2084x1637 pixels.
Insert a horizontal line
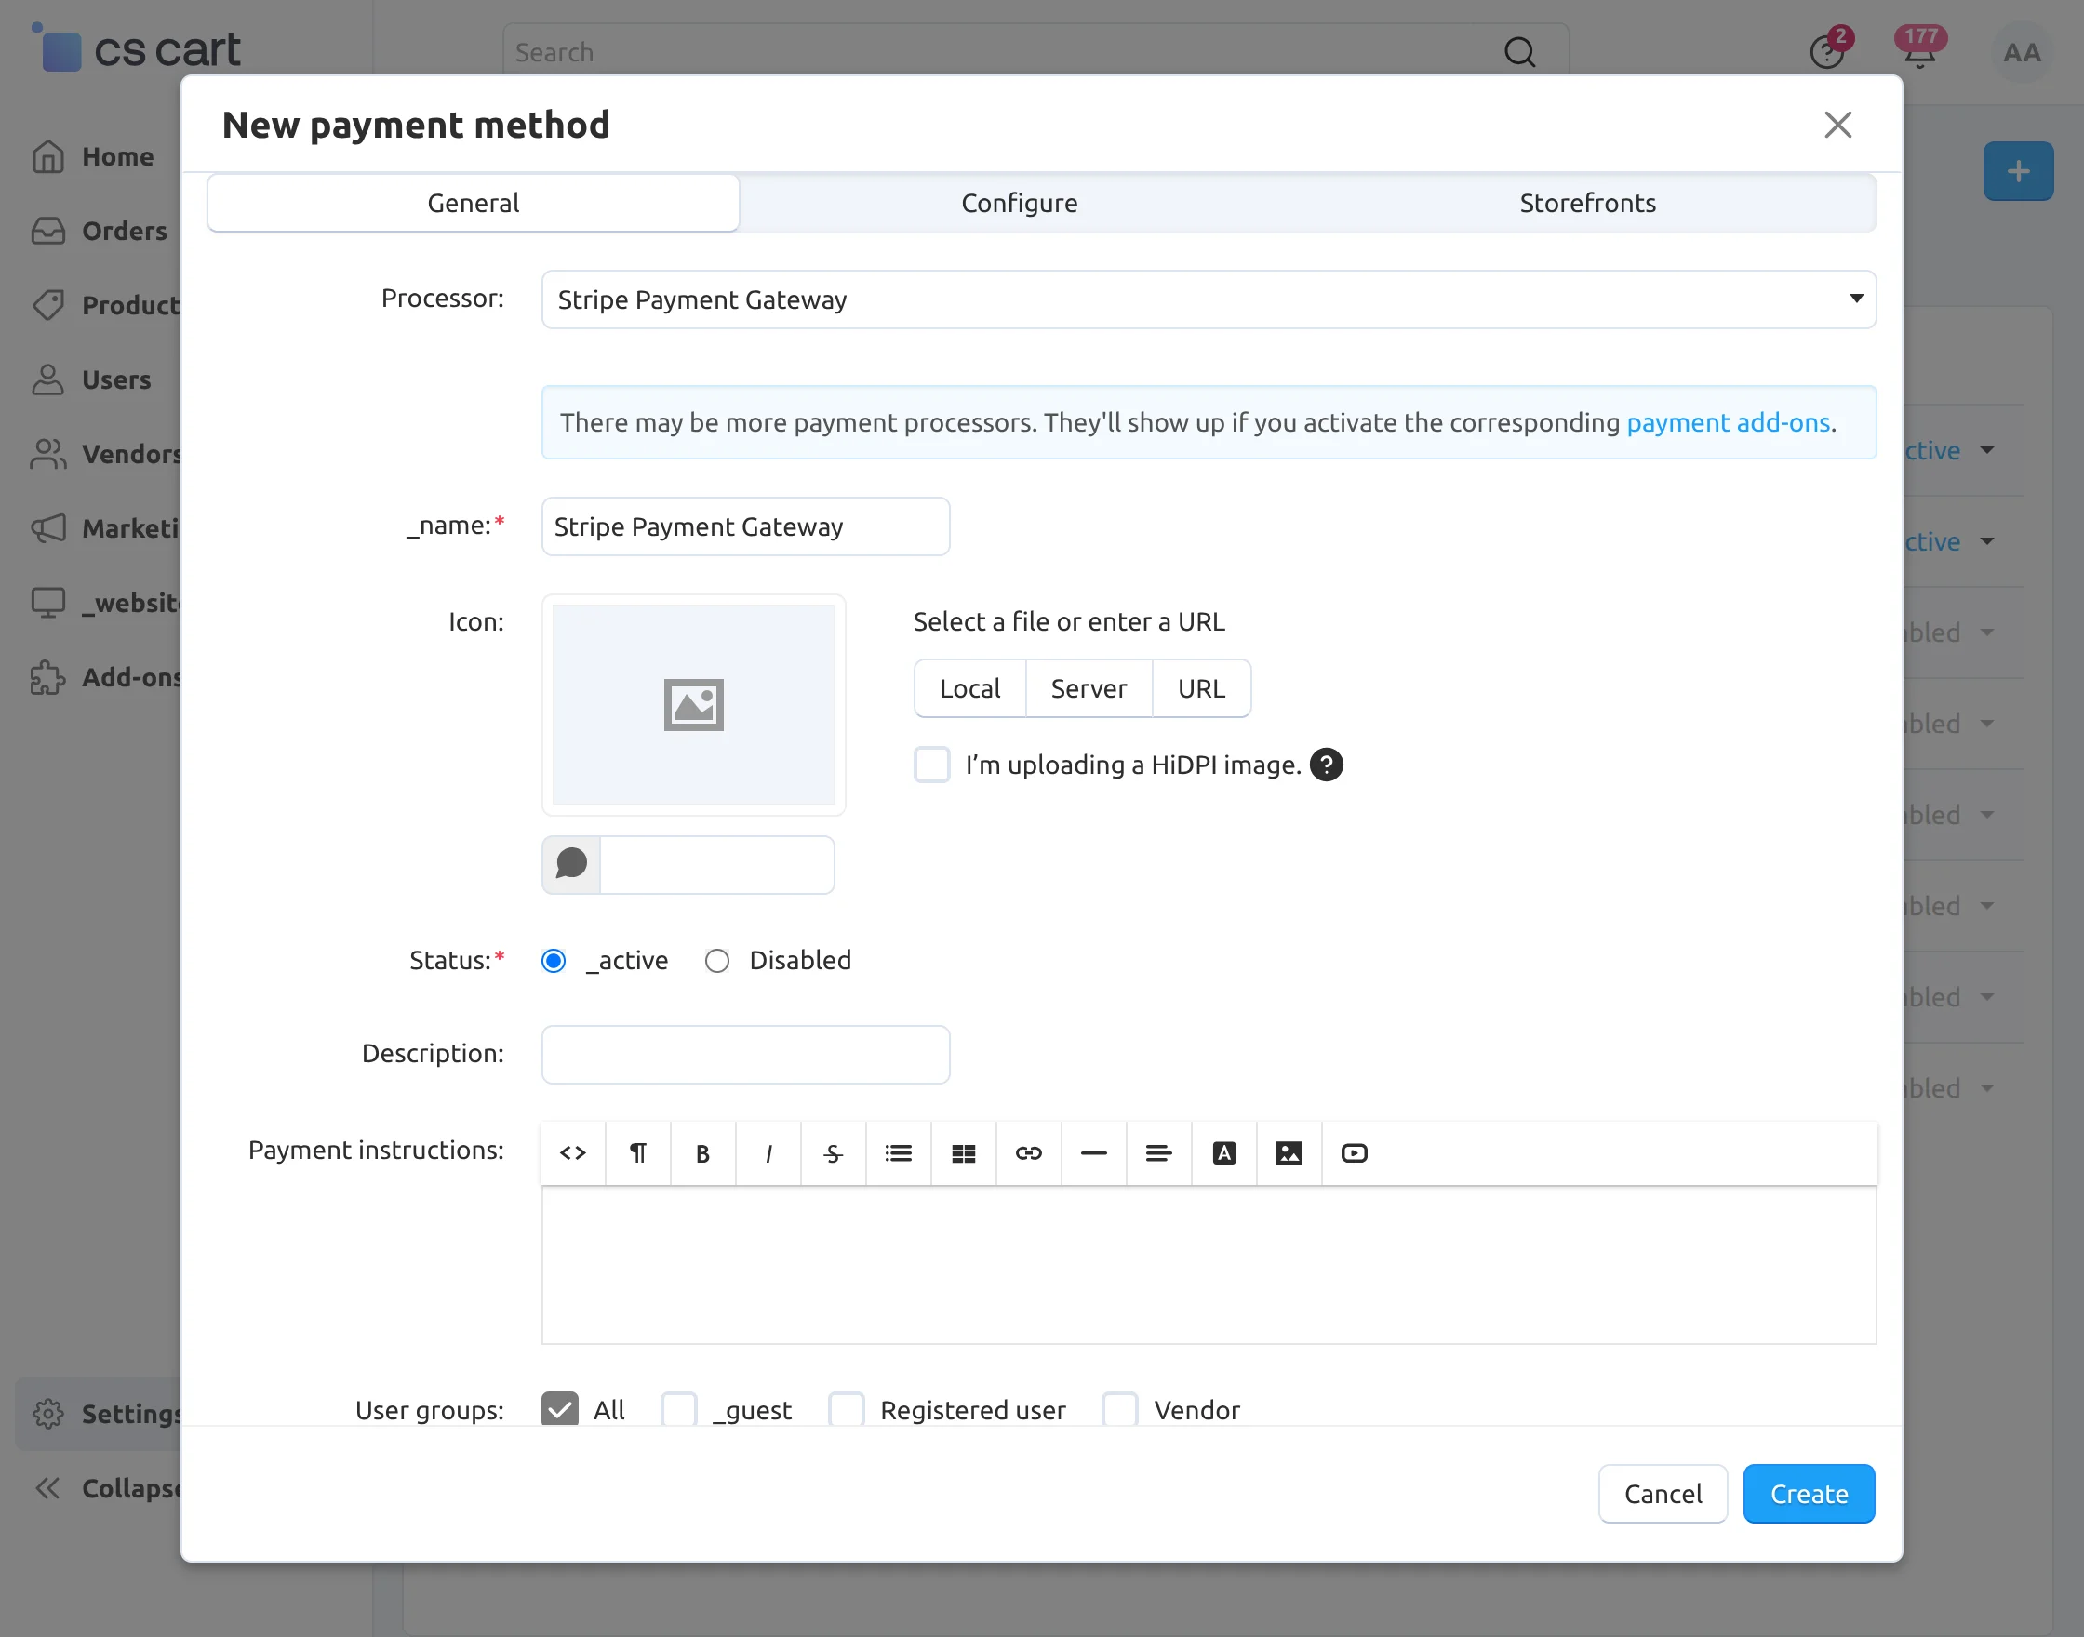(1094, 1153)
